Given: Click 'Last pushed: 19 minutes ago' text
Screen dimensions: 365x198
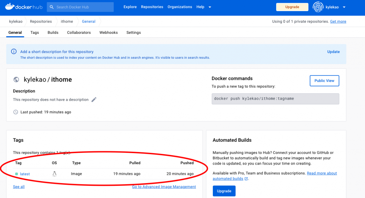Looking at the screenshot, I should click(46, 112).
